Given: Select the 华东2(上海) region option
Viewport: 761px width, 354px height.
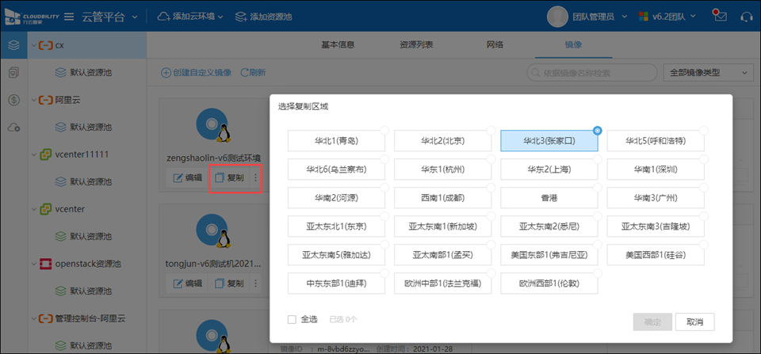Looking at the screenshot, I should pos(548,169).
